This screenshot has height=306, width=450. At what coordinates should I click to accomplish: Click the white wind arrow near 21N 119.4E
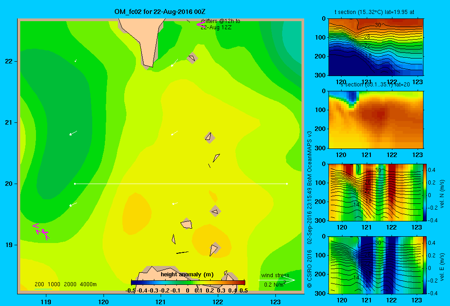point(73,133)
